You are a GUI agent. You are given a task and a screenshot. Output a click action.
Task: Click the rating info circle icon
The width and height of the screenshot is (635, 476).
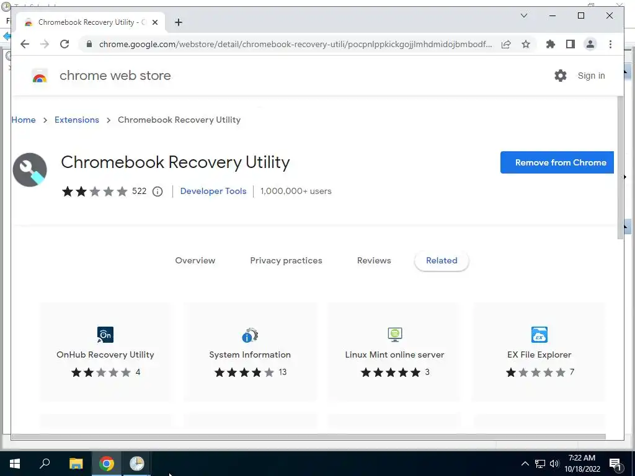click(158, 192)
